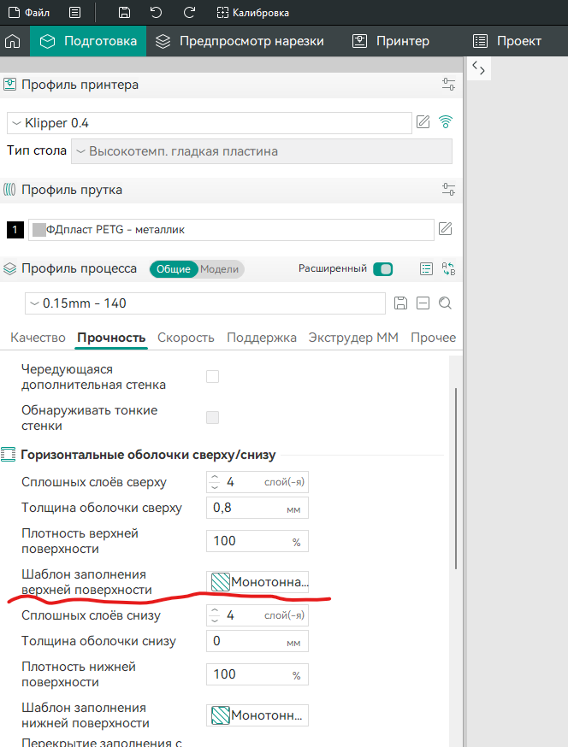
Task: Click the redo arrow icon
Action: 189,13
